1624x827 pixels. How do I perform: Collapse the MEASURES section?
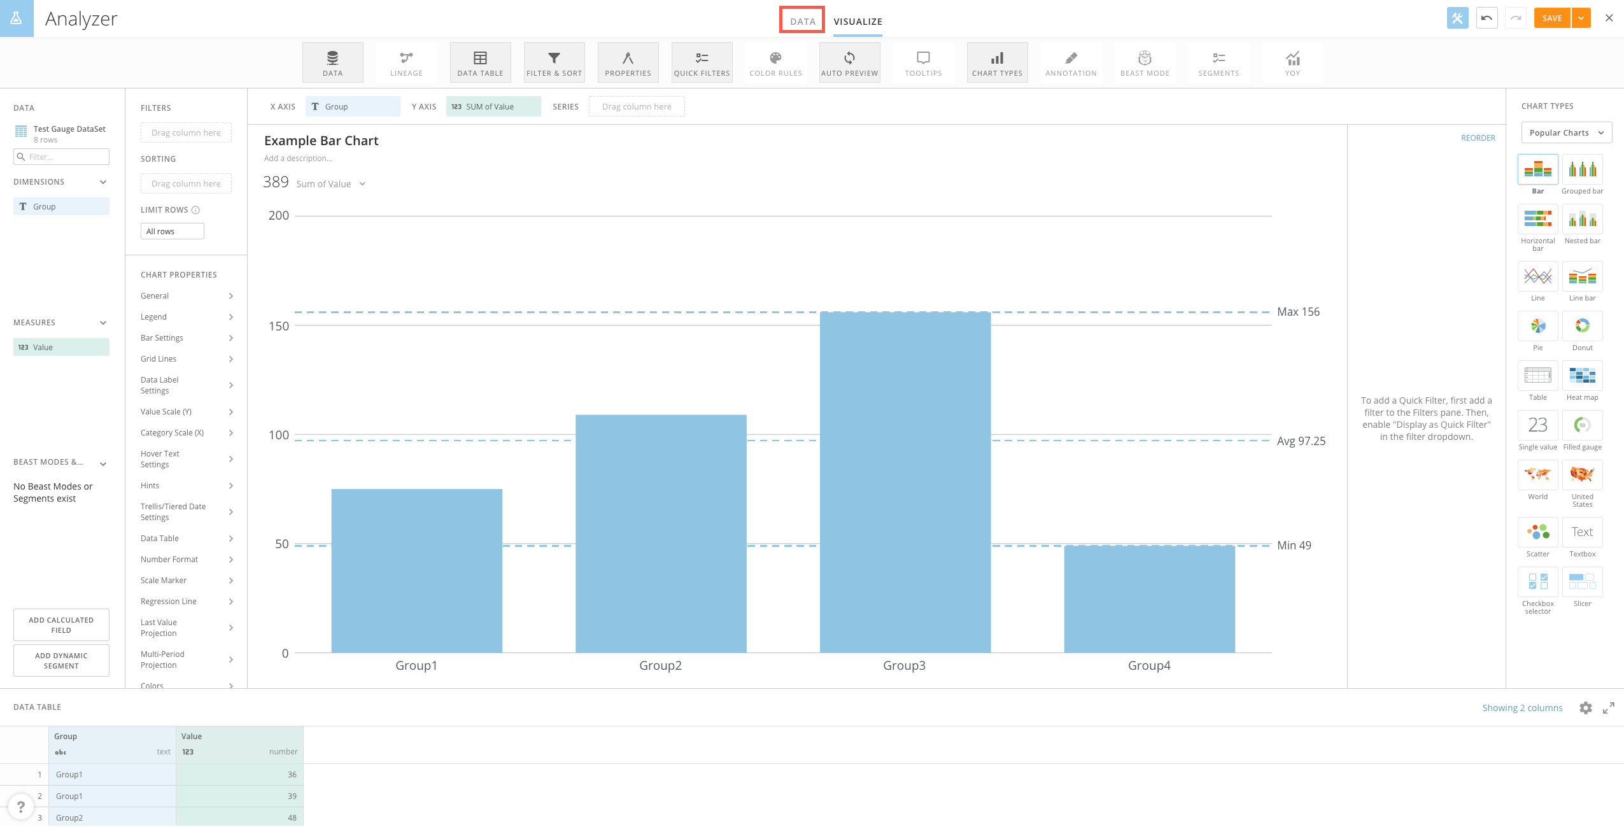click(x=102, y=322)
